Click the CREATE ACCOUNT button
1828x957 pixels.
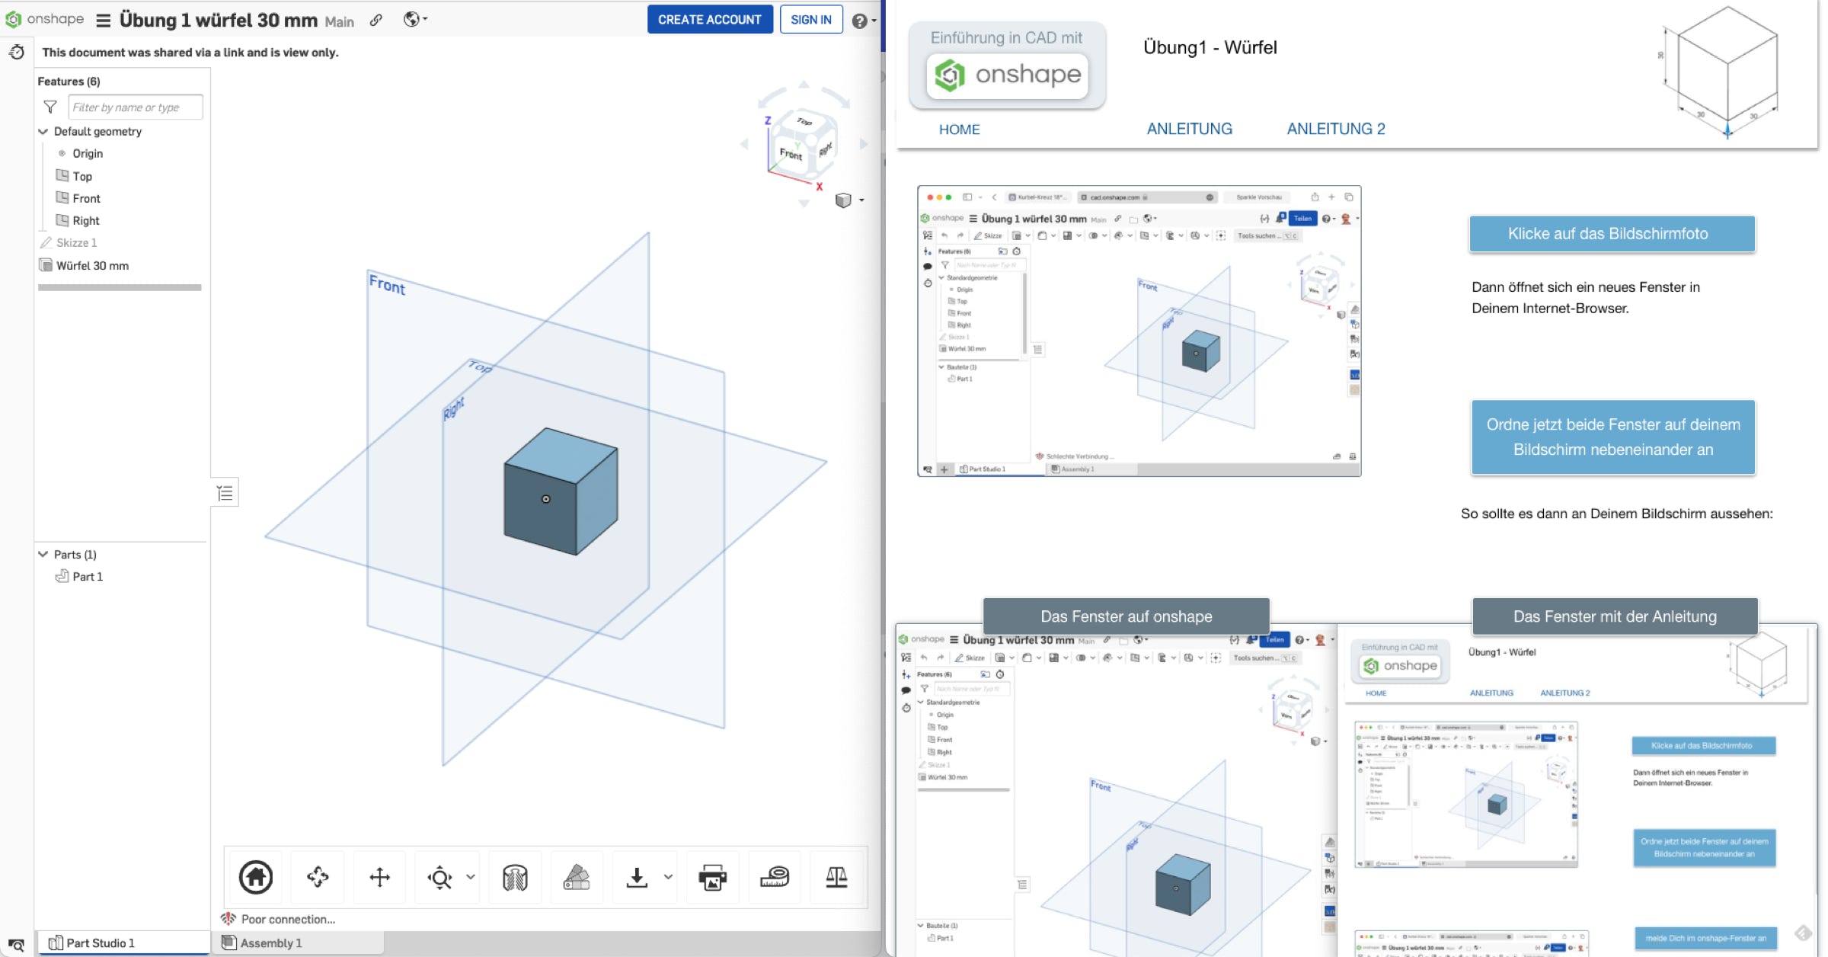click(710, 20)
